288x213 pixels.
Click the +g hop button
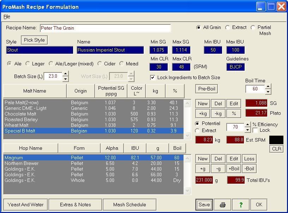(x=203, y=169)
